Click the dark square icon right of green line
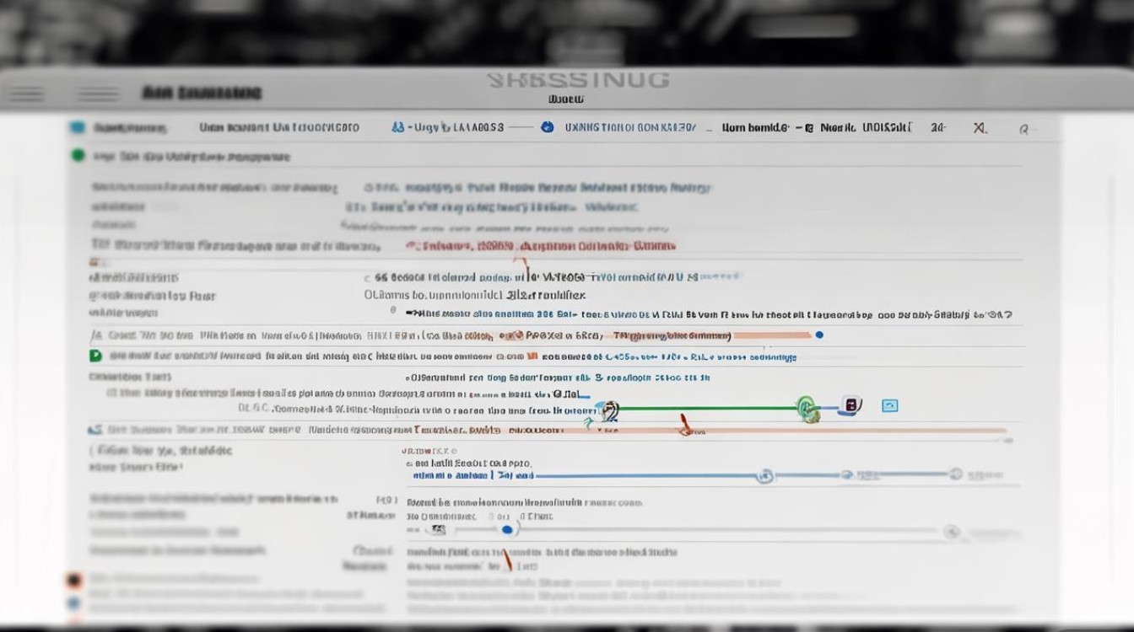The width and height of the screenshot is (1134, 632). (x=850, y=405)
